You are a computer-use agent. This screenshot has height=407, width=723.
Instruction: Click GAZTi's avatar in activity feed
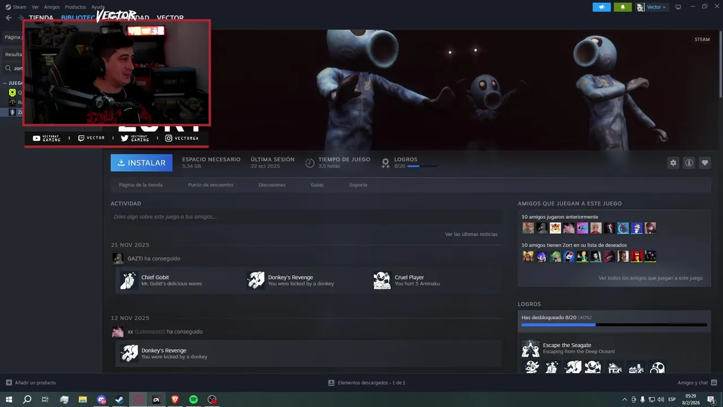coord(117,258)
